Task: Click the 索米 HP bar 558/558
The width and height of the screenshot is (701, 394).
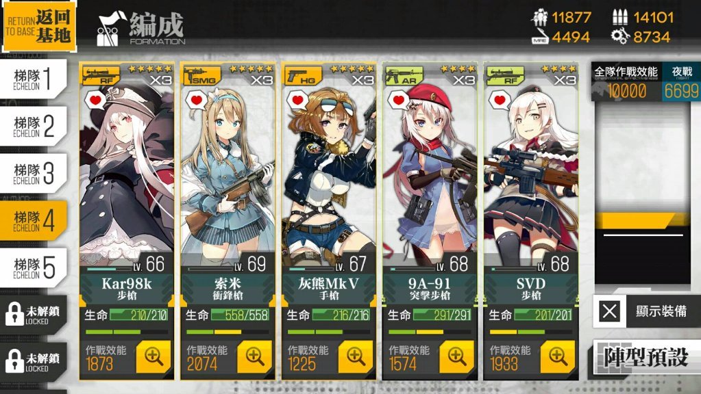Action: click(240, 315)
